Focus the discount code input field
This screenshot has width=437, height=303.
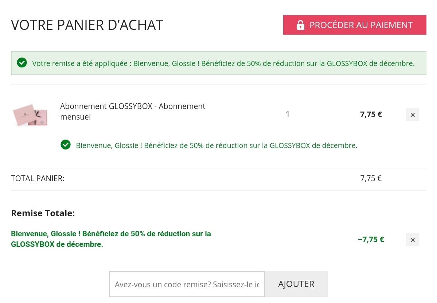point(187,284)
